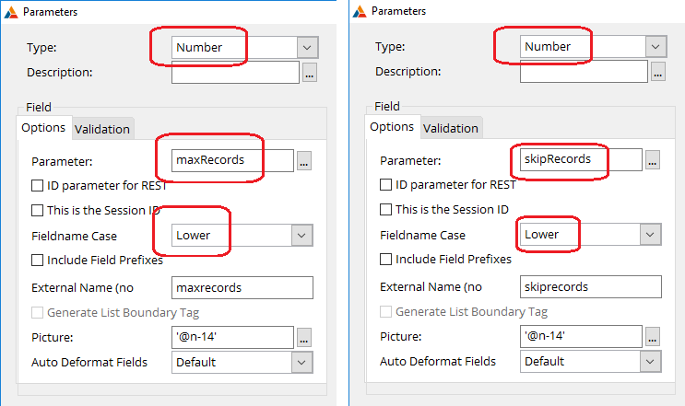
Task: Open Fieldname Case dropdown in the skipRecords dialog
Action: (653, 235)
